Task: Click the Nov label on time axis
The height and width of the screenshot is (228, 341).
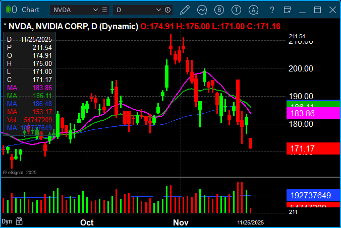Action: (x=181, y=222)
